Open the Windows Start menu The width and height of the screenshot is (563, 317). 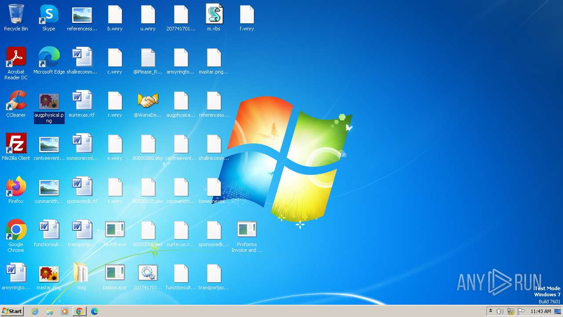pyautogui.click(x=12, y=311)
